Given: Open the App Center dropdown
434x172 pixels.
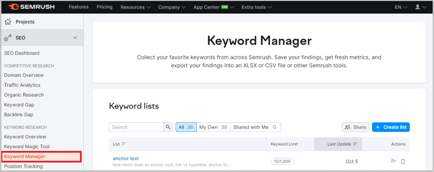Looking at the screenshot, I should (214, 7).
